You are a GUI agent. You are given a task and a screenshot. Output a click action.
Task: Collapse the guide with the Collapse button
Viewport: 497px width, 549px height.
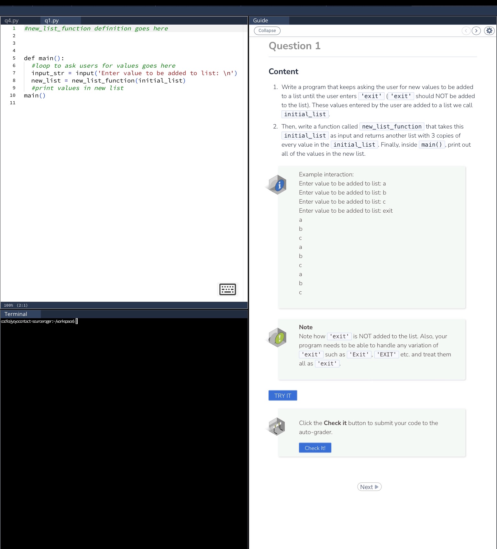click(x=267, y=30)
